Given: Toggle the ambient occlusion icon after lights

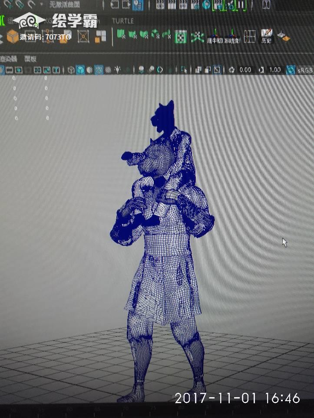Looking at the screenshot, I should tap(141, 70).
